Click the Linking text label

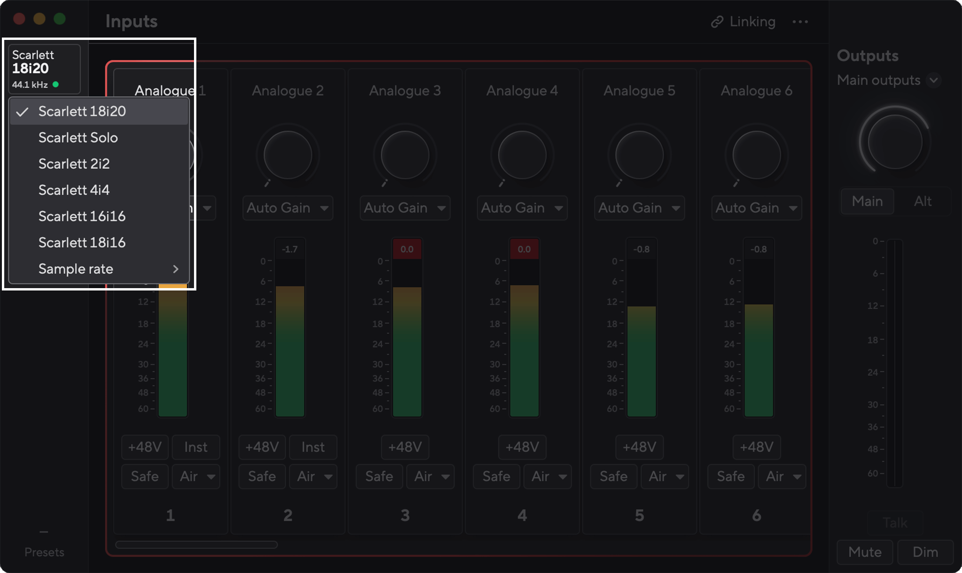(x=753, y=22)
